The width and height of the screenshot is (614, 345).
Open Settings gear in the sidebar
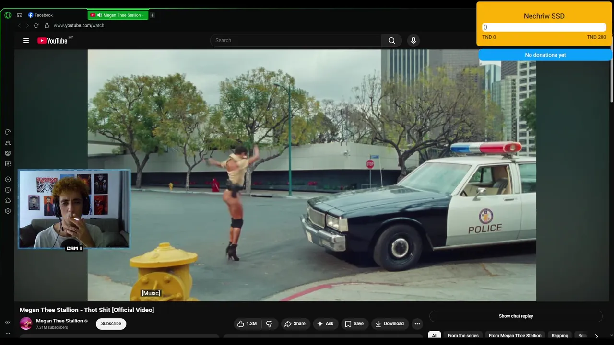pos(8,211)
